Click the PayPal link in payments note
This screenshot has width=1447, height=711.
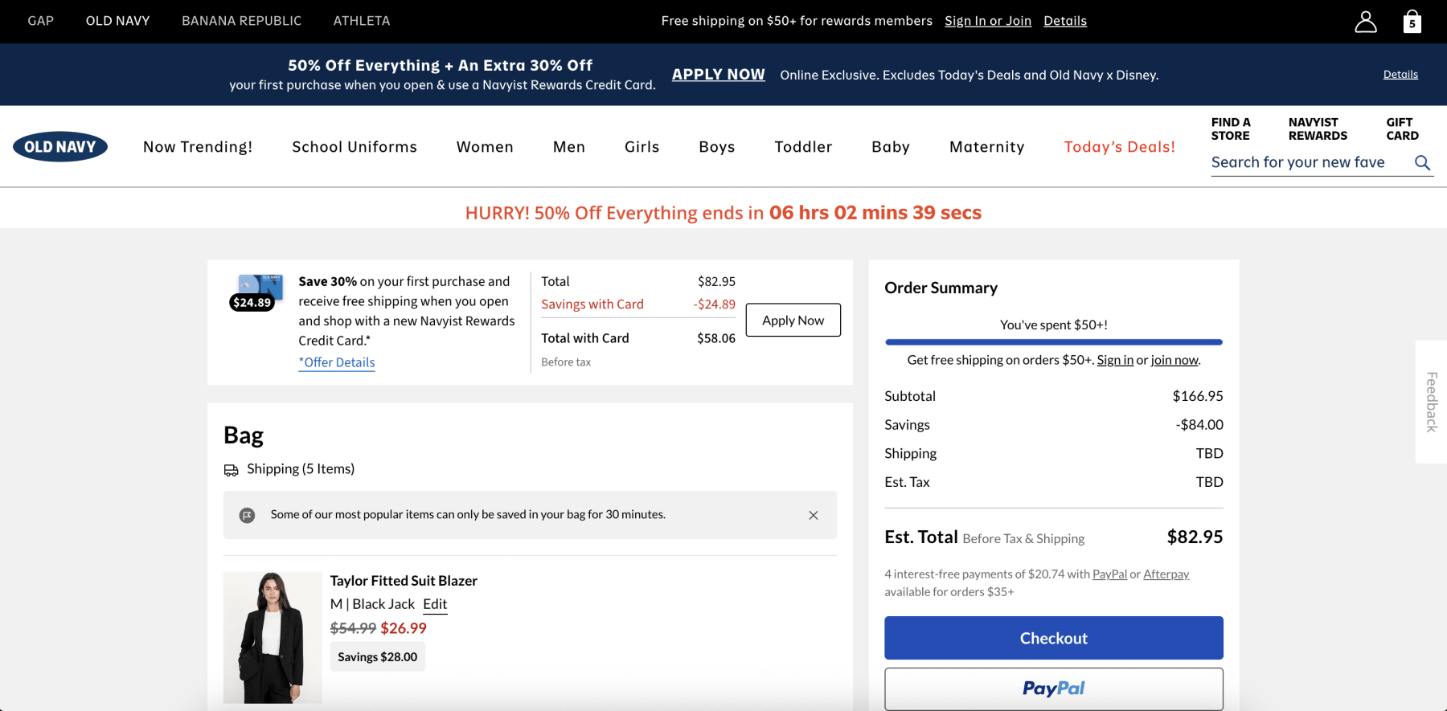[1109, 574]
